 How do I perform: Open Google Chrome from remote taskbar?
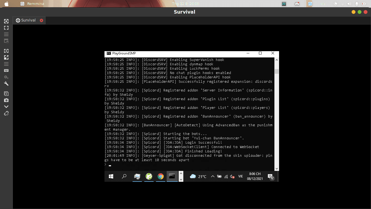click(x=161, y=176)
